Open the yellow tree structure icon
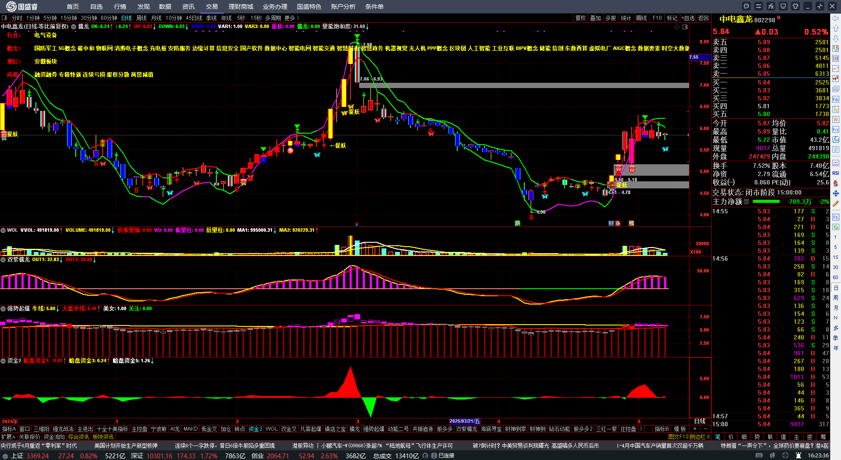 pyautogui.click(x=836, y=109)
